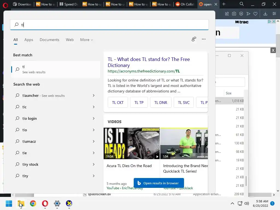Click the Opera snapshot camera icon
Image resolution: width=280 pixels, height=210 pixels.
234,14
